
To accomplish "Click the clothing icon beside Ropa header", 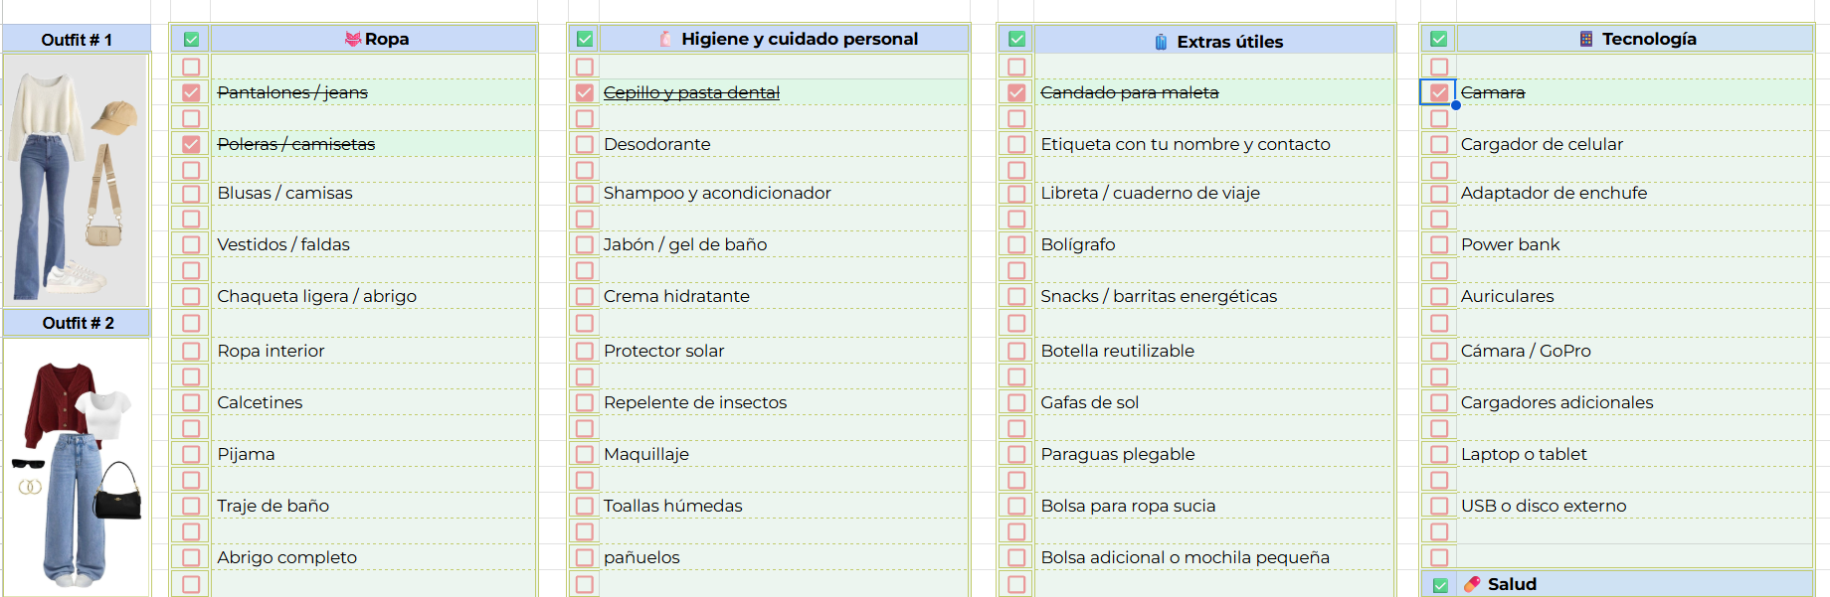I will (x=352, y=39).
